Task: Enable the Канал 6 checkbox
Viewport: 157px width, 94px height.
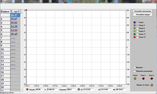Action: [137, 28]
